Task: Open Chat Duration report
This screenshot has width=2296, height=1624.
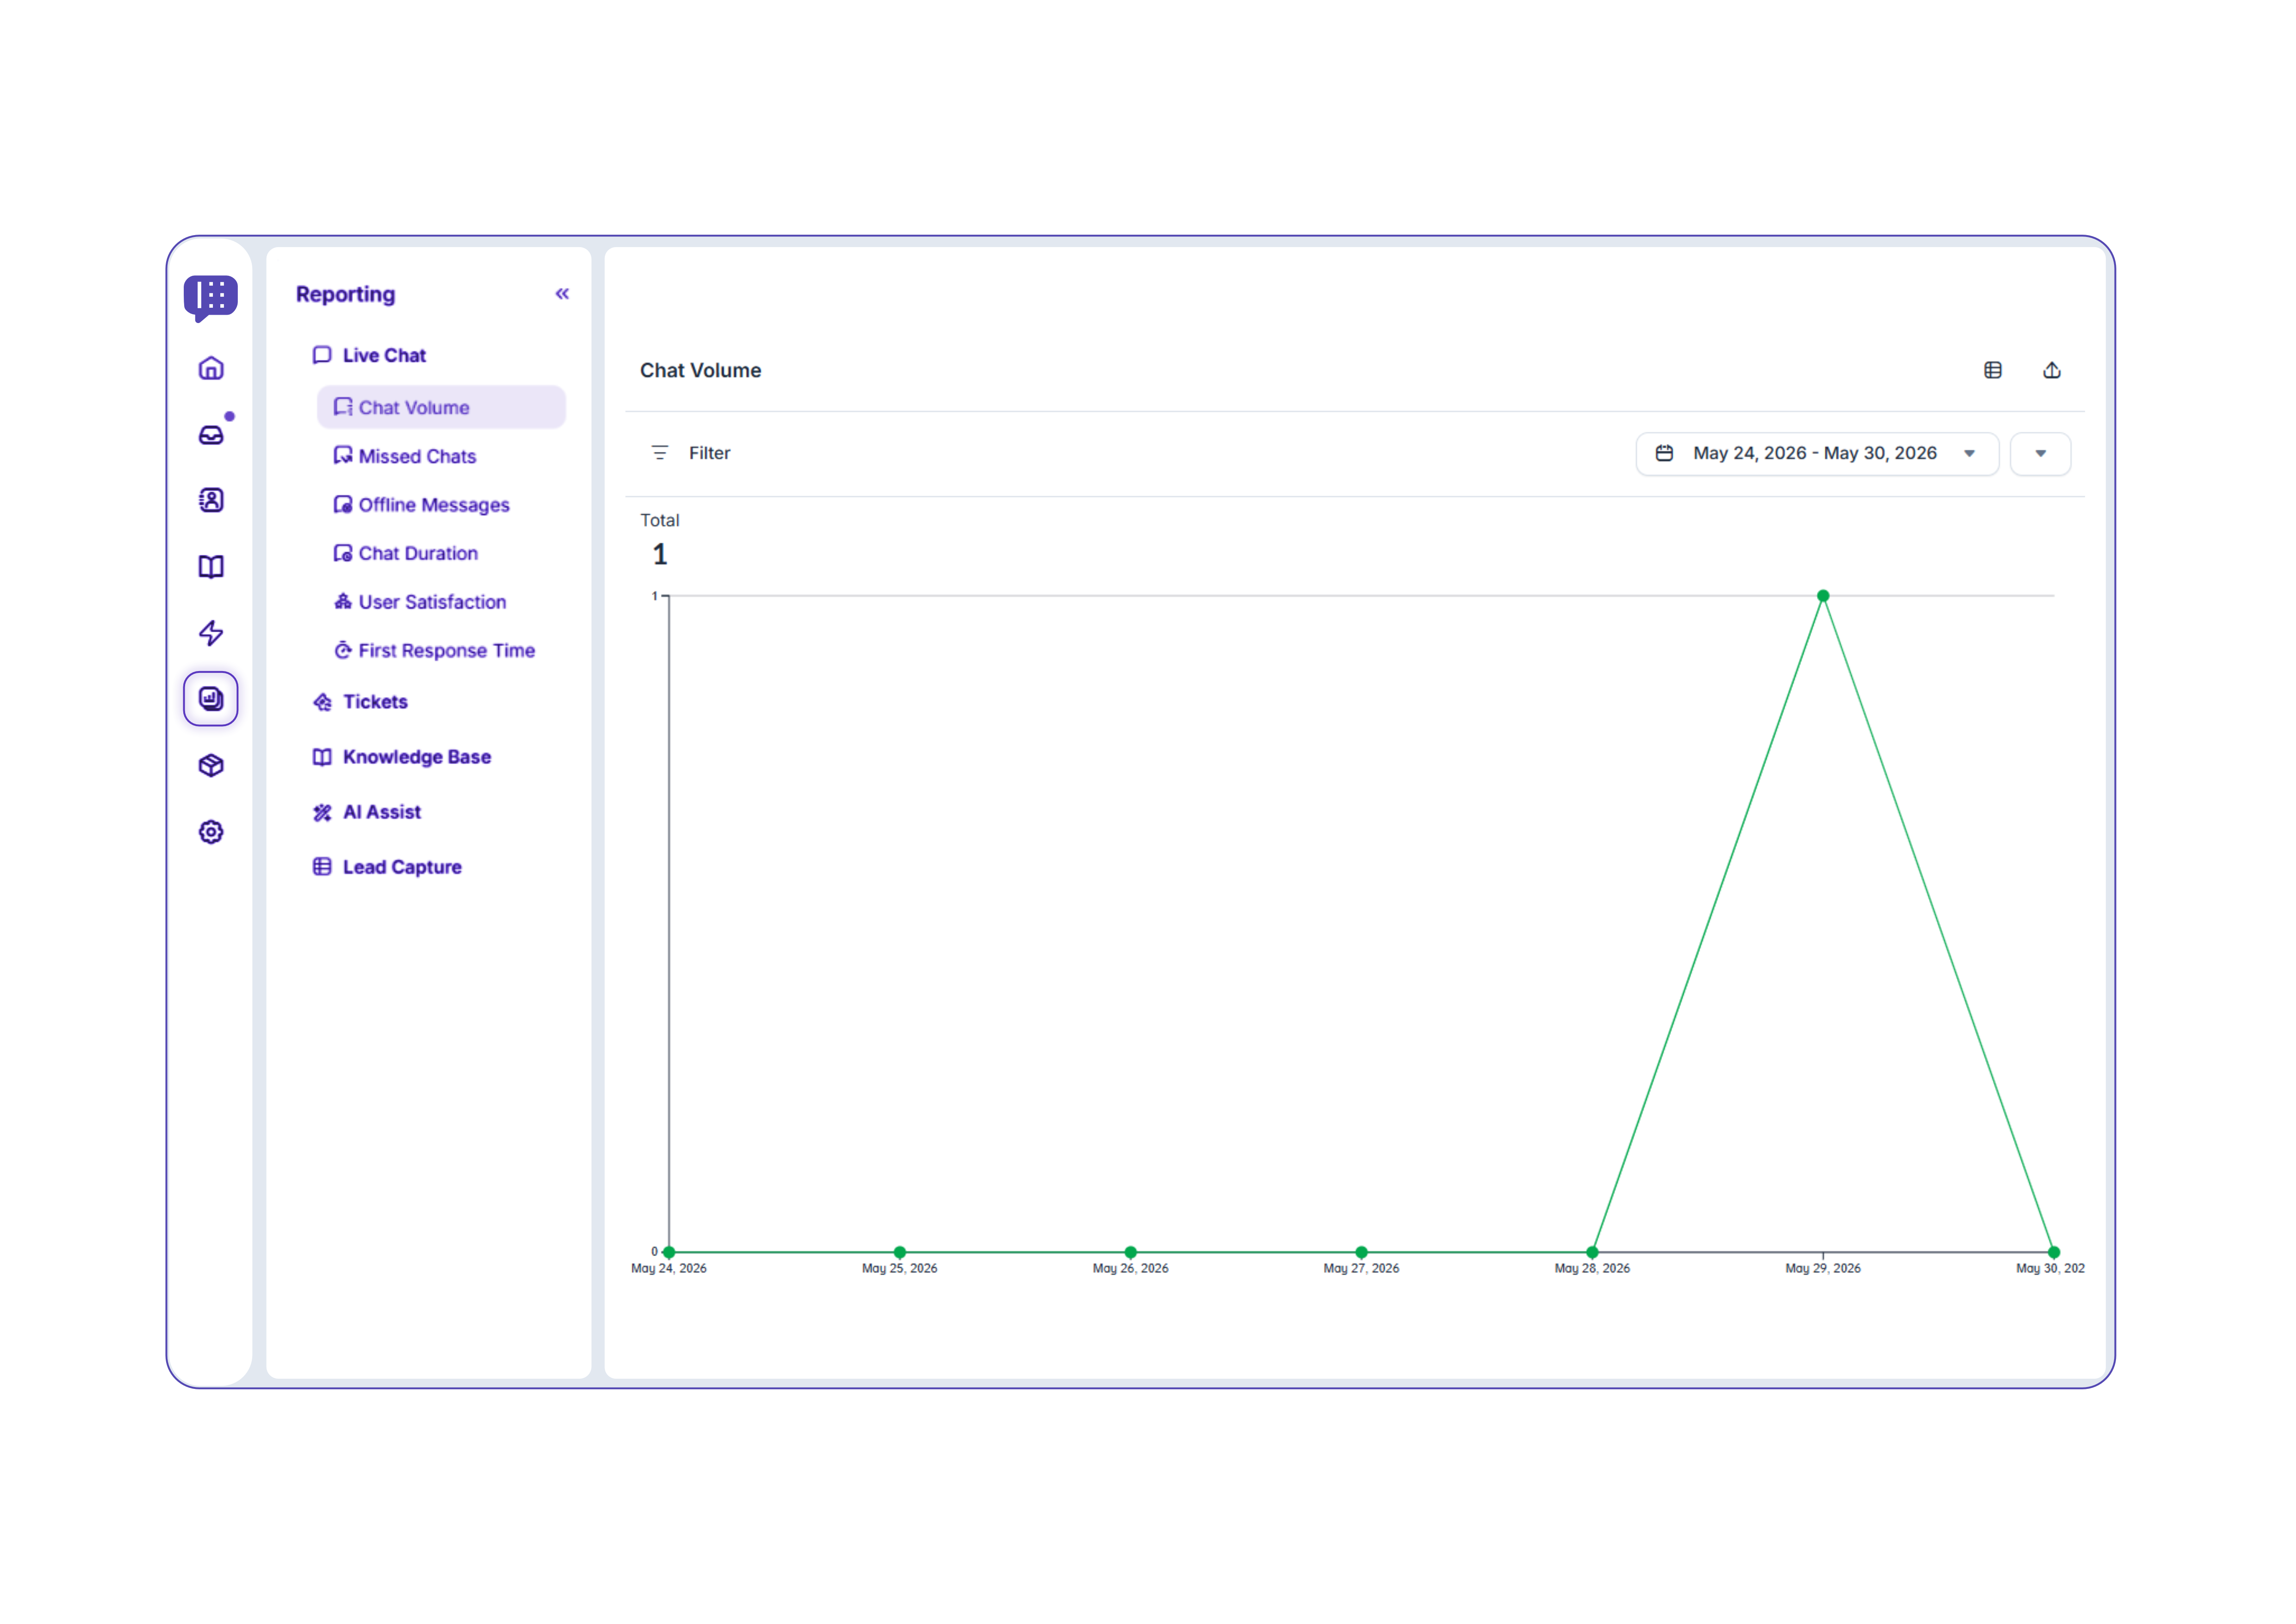Action: coord(406,554)
